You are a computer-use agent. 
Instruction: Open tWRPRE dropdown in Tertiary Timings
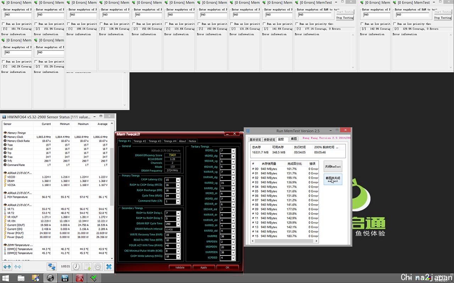233,236
